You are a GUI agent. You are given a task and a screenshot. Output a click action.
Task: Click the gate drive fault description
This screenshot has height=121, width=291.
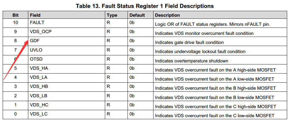coord(189,42)
